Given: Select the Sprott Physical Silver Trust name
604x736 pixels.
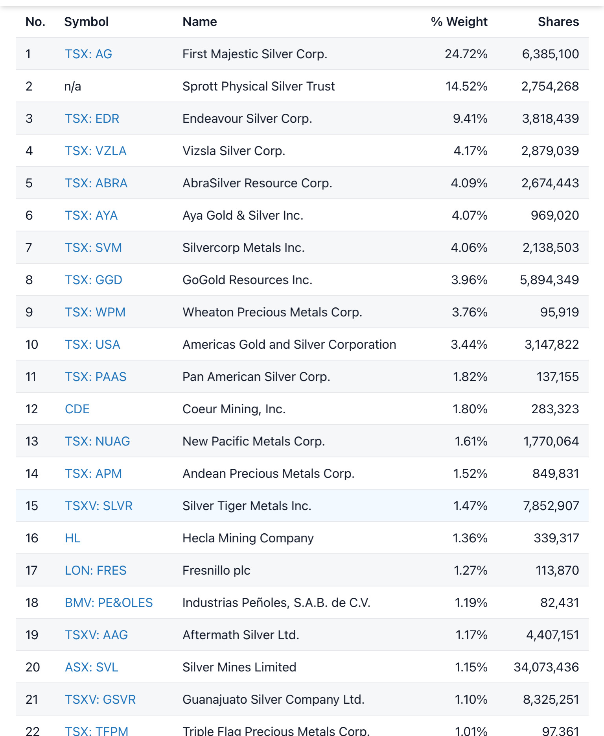Looking at the screenshot, I should point(259,86).
